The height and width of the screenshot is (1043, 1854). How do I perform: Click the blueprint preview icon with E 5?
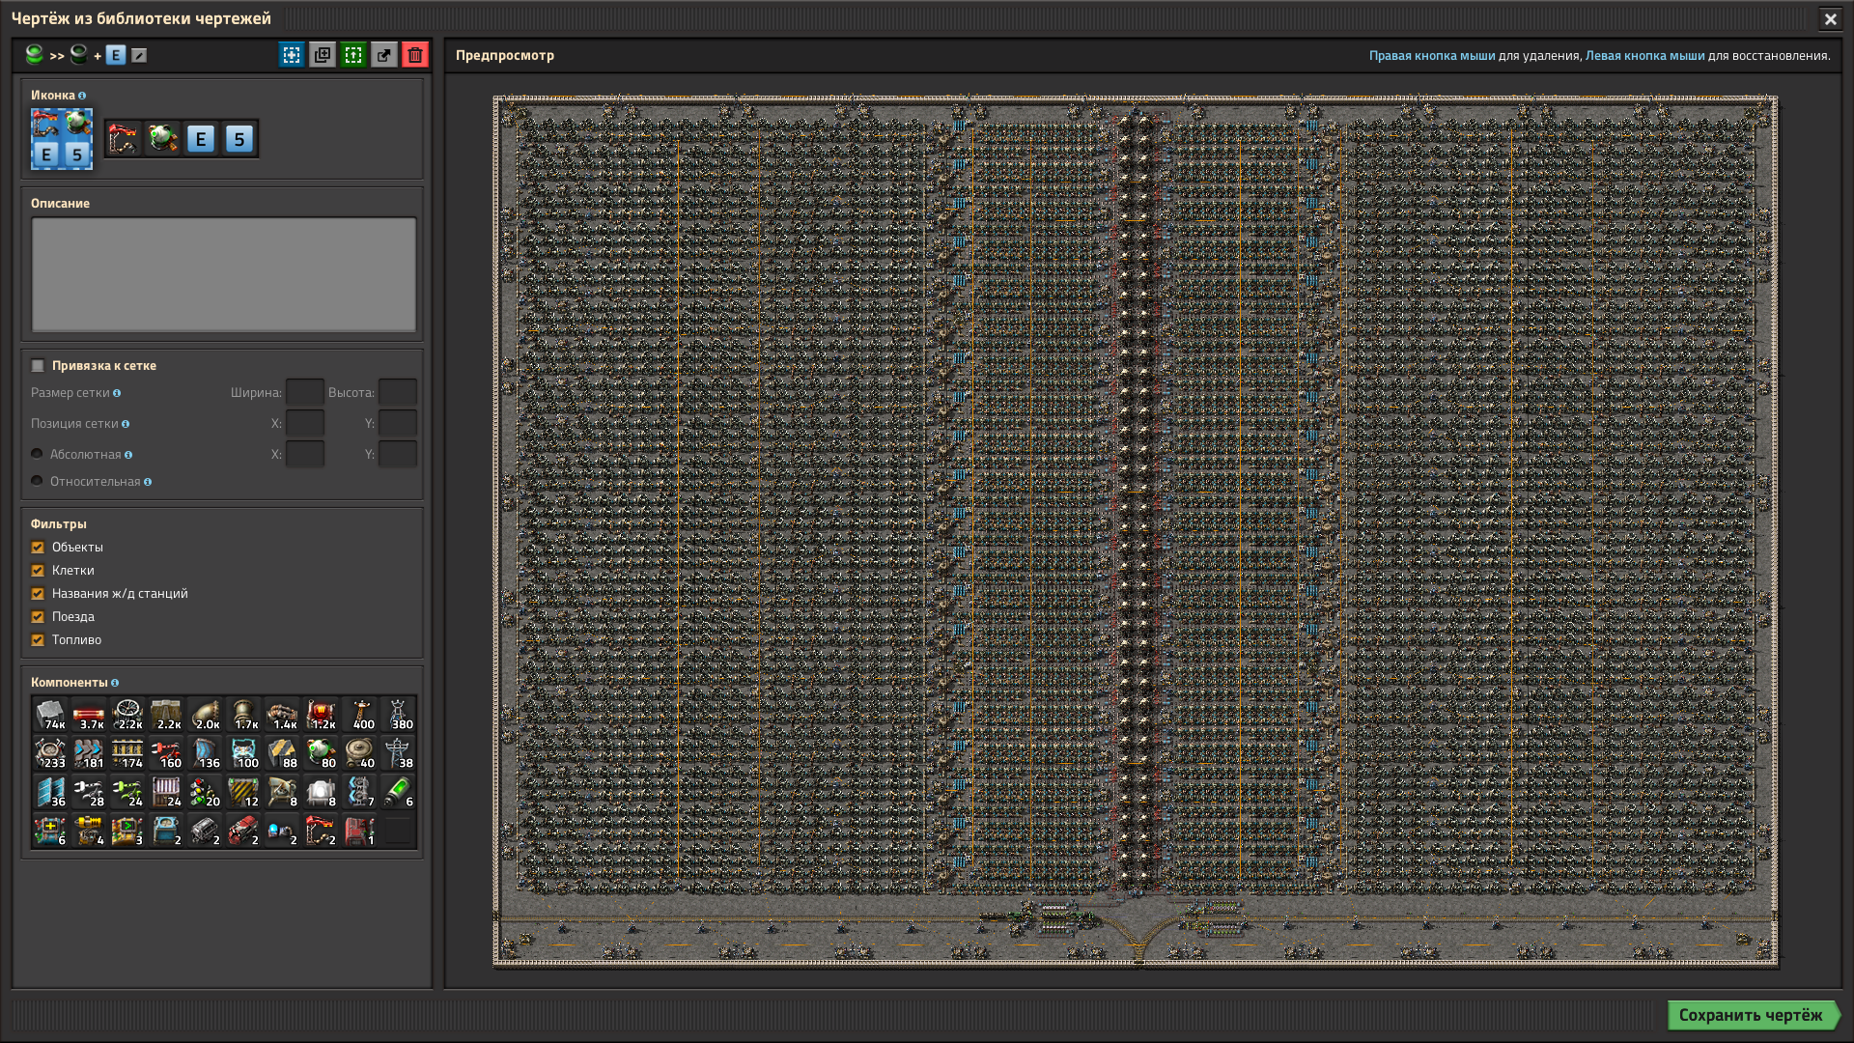point(62,139)
